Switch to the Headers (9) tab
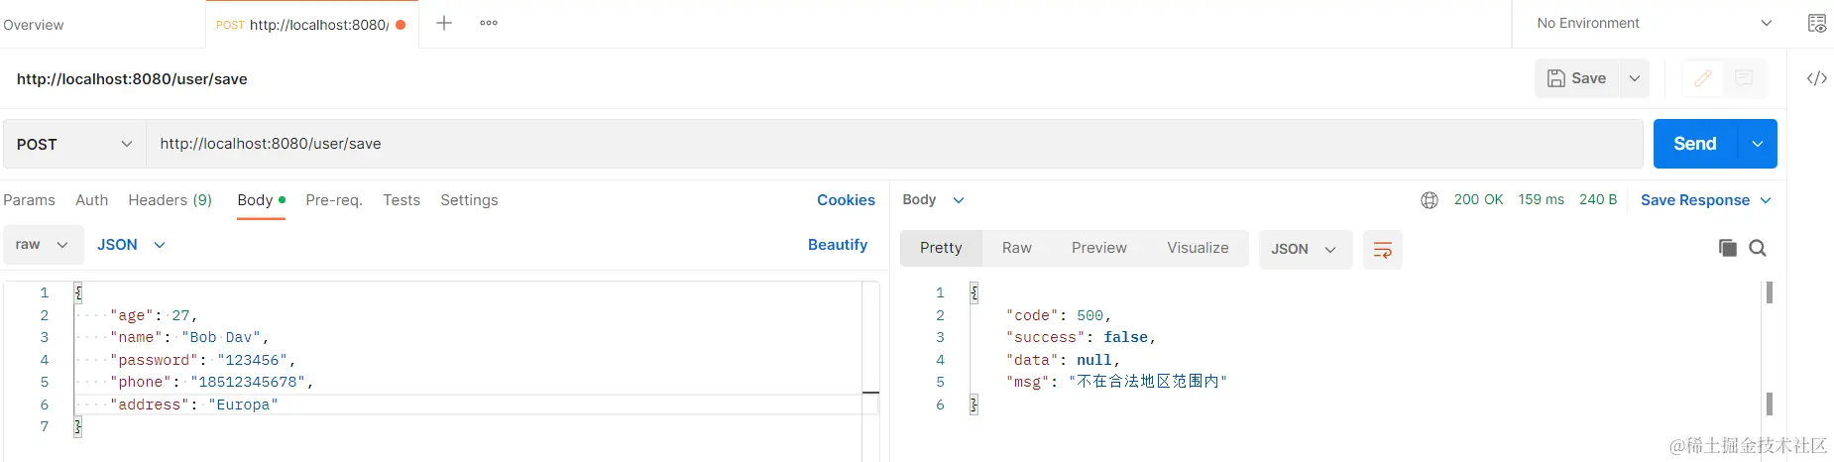The height and width of the screenshot is (462, 1834). 170,200
